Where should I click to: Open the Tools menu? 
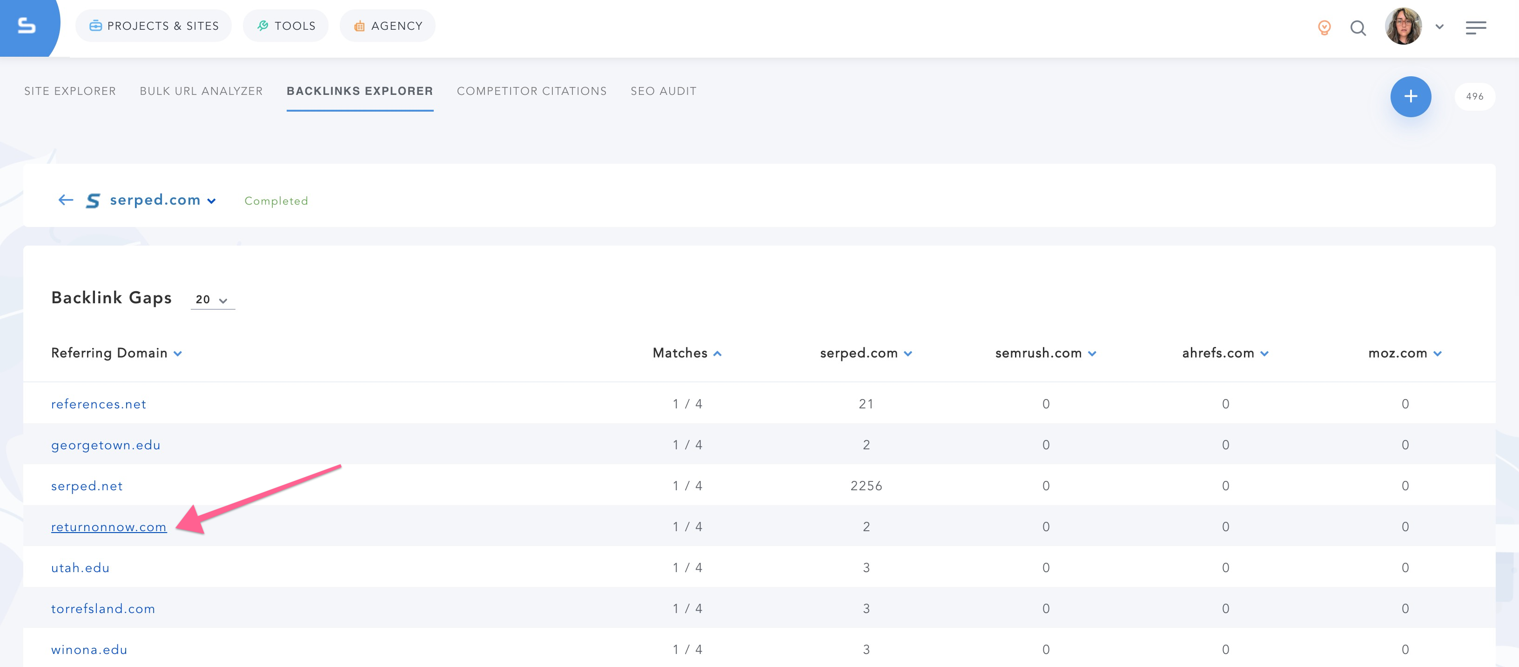(x=286, y=26)
